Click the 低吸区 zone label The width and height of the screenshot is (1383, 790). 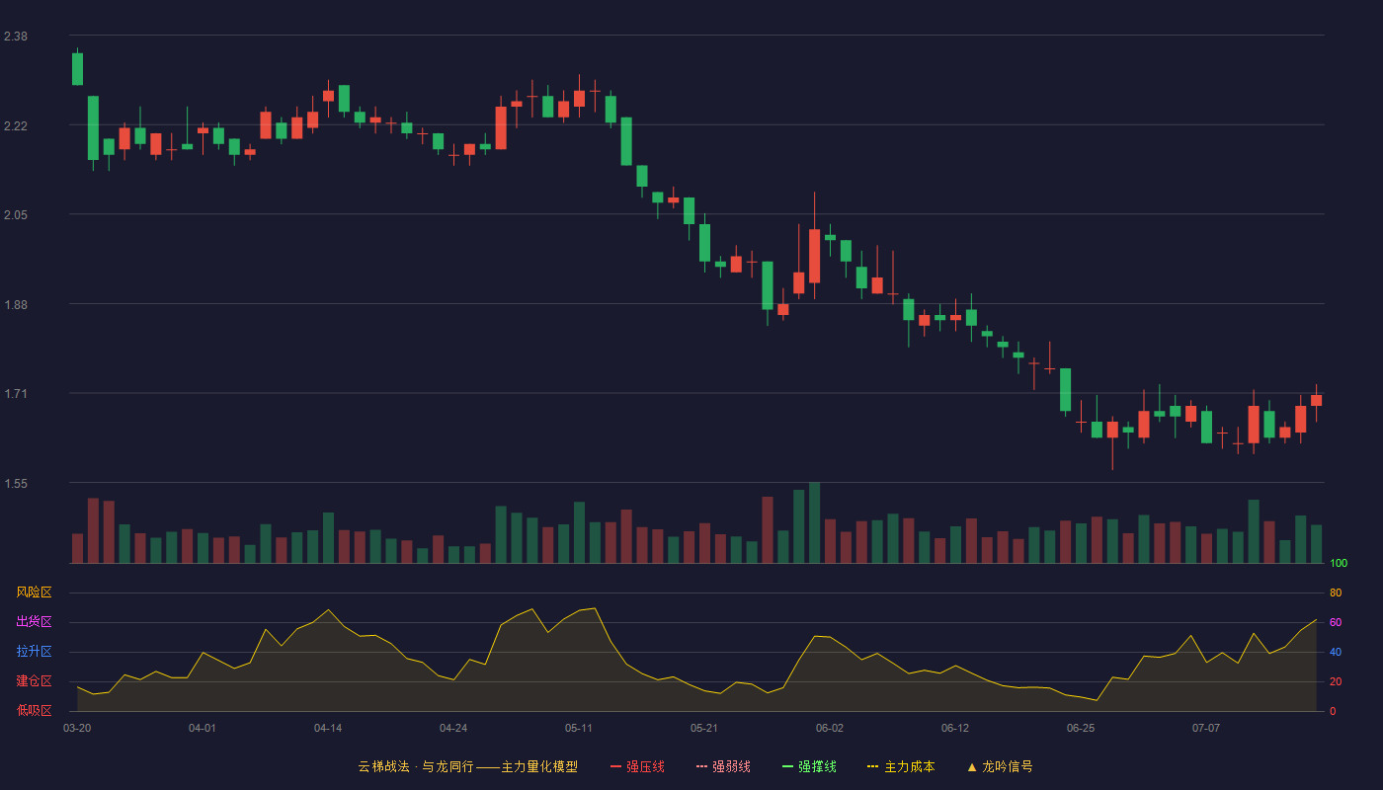click(34, 710)
